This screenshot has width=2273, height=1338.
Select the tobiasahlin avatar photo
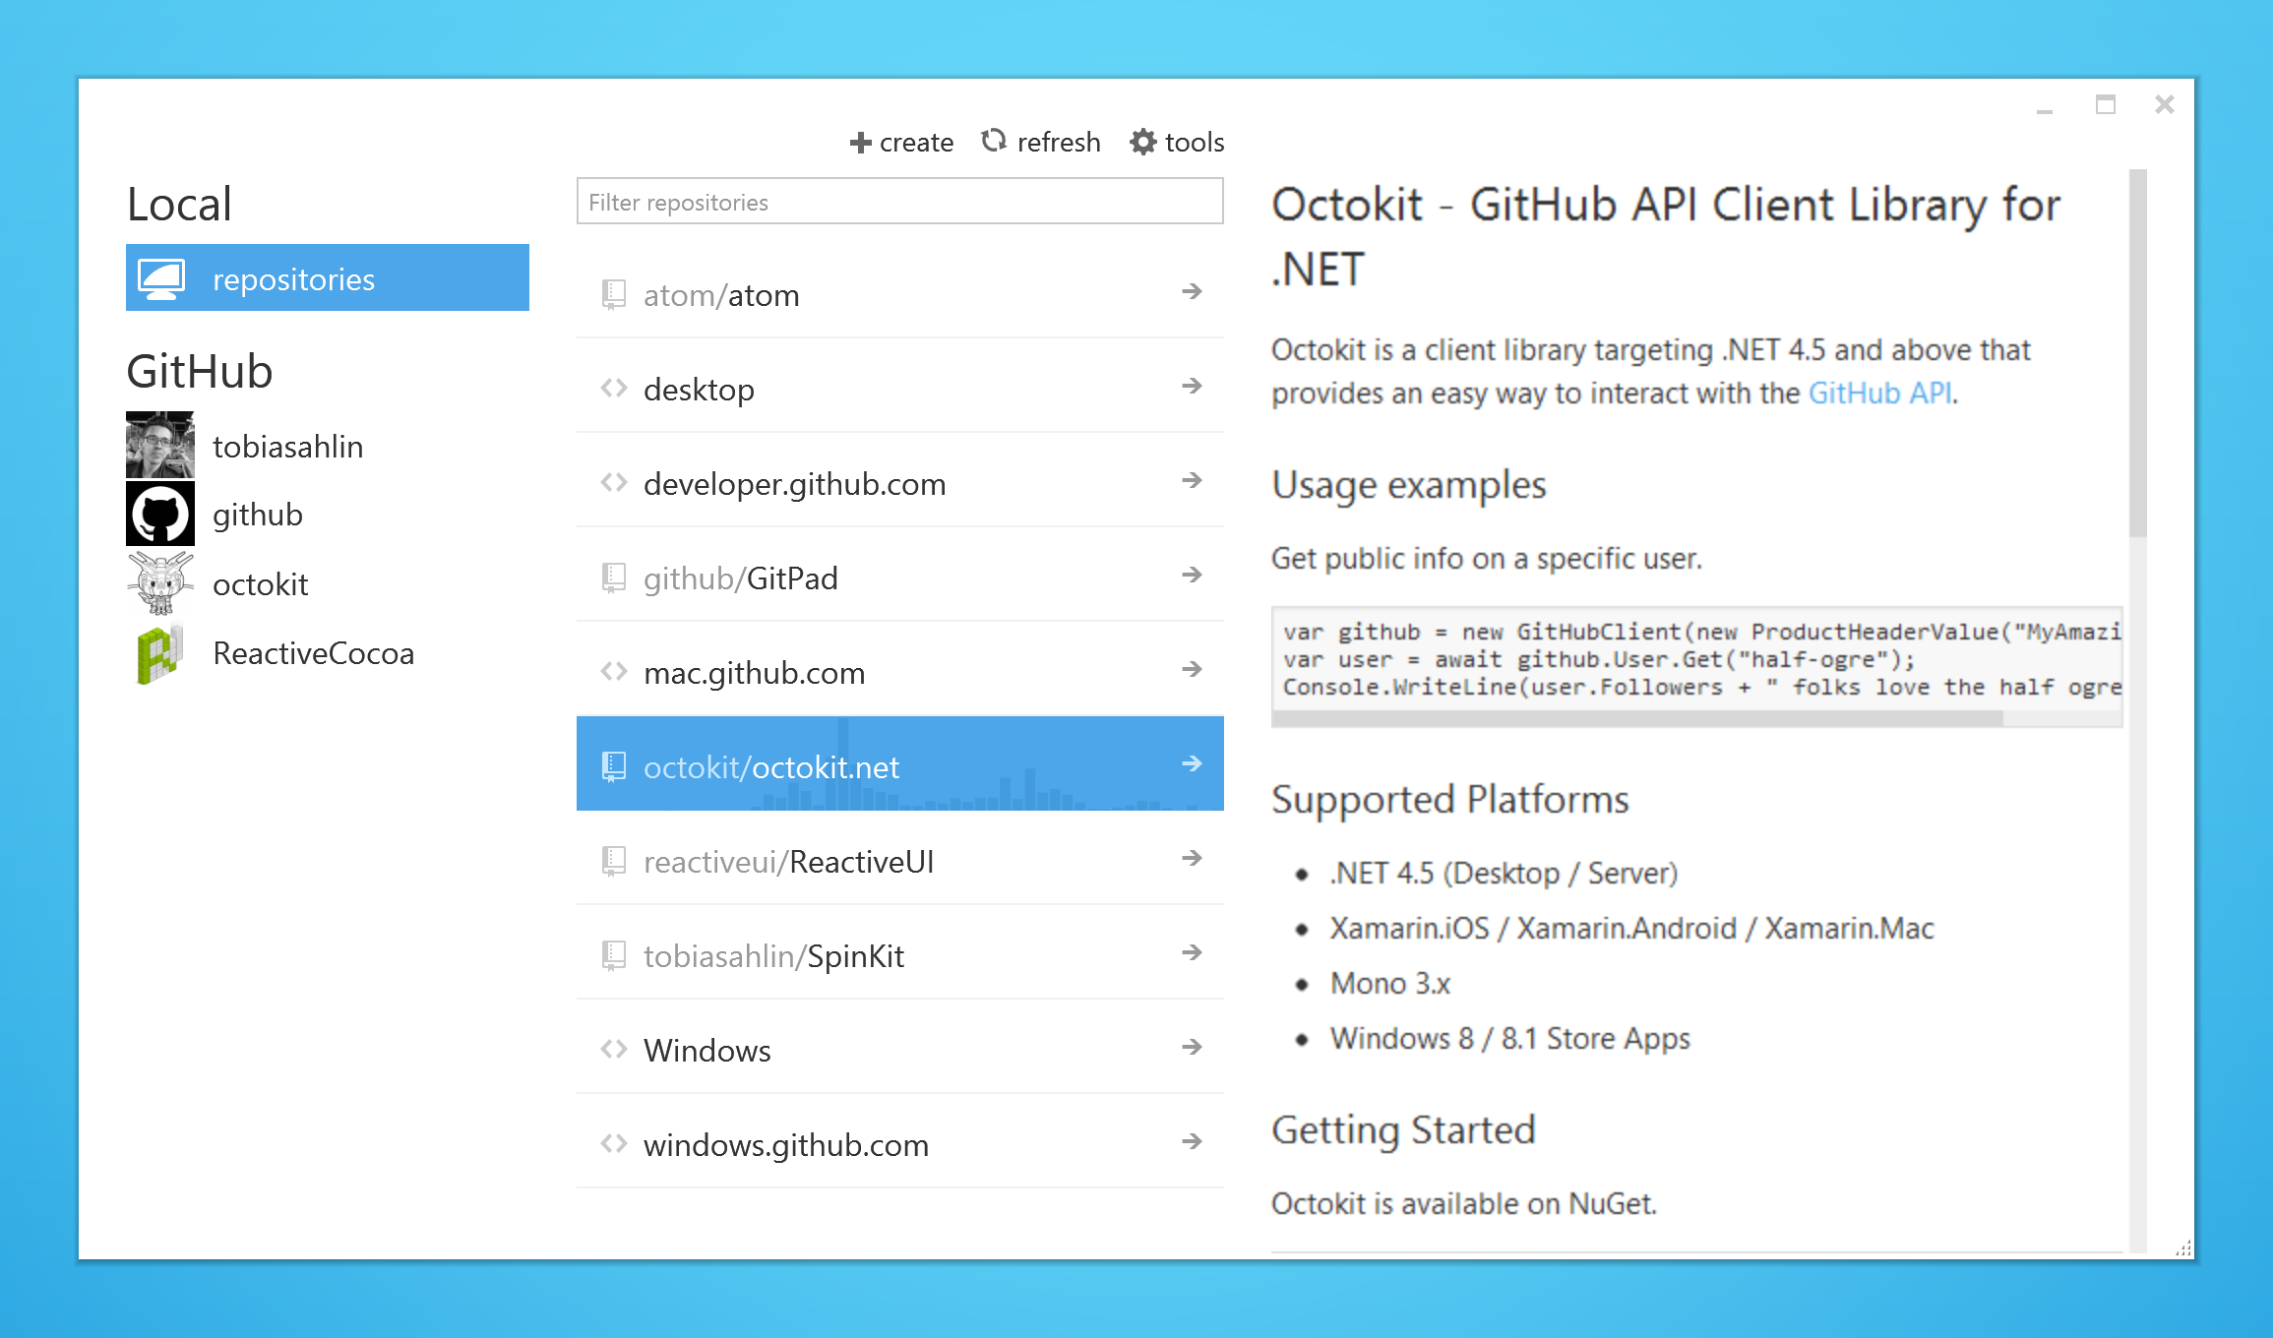(x=160, y=445)
